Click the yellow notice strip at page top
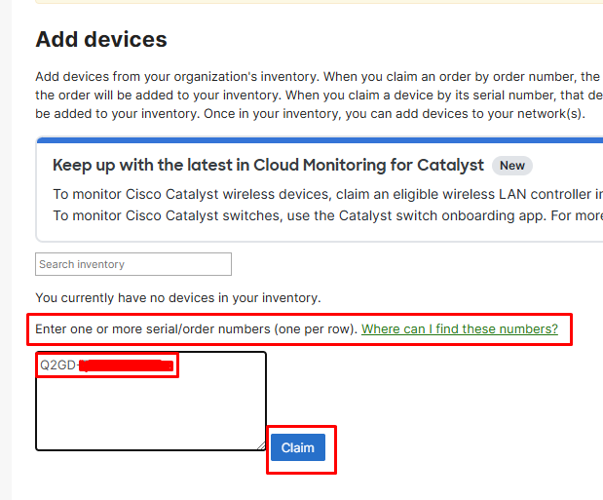 pos(320,2)
